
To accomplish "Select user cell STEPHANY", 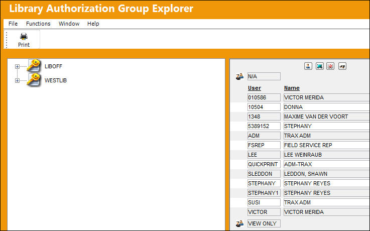I will click(x=264, y=183).
